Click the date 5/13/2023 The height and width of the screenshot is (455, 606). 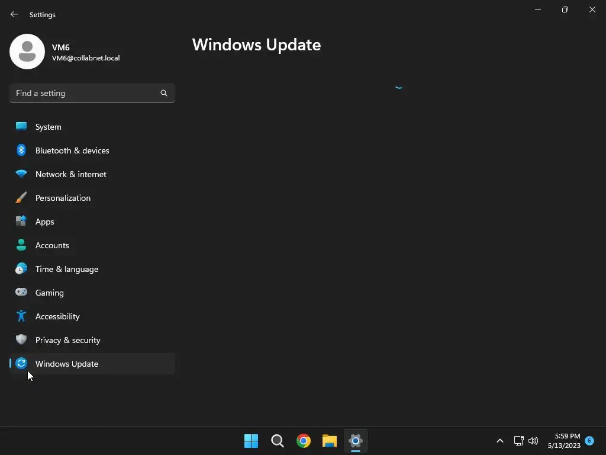coord(564,446)
